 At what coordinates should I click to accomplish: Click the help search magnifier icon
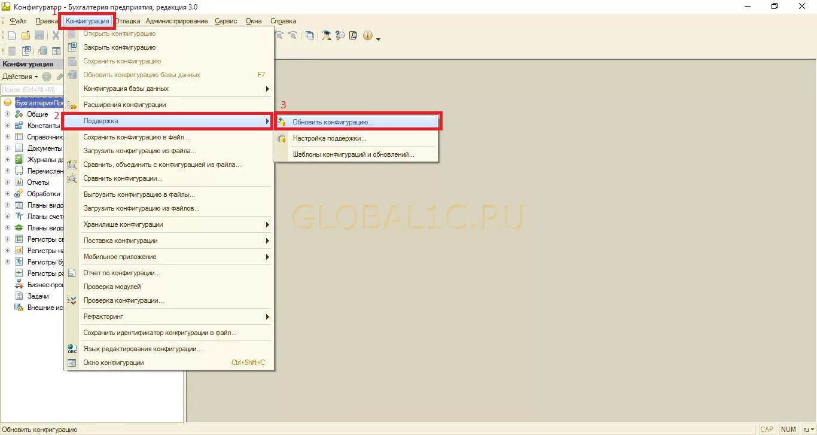pos(340,35)
